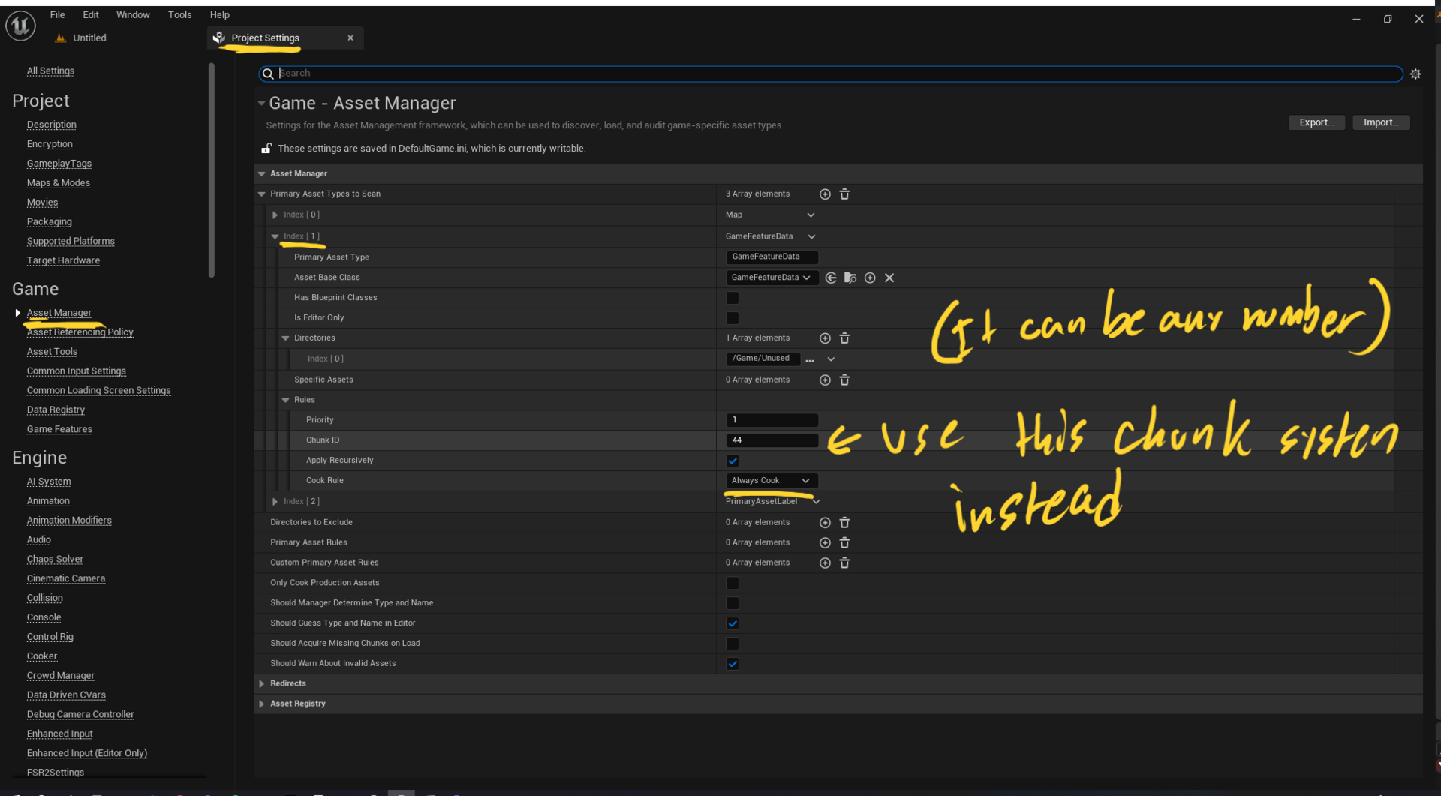Screen dimensions: 1441x796
Task: Open Game Features settings
Action: [59, 429]
